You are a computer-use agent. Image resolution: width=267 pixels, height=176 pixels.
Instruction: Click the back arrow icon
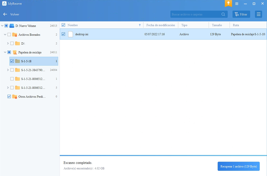(x=5, y=14)
